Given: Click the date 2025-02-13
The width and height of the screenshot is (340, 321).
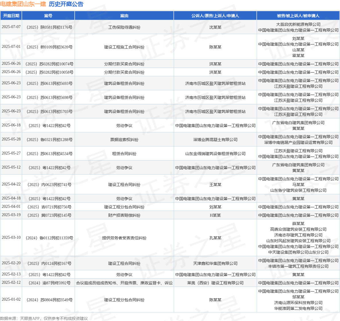Looking at the screenshot, I should [11, 274].
